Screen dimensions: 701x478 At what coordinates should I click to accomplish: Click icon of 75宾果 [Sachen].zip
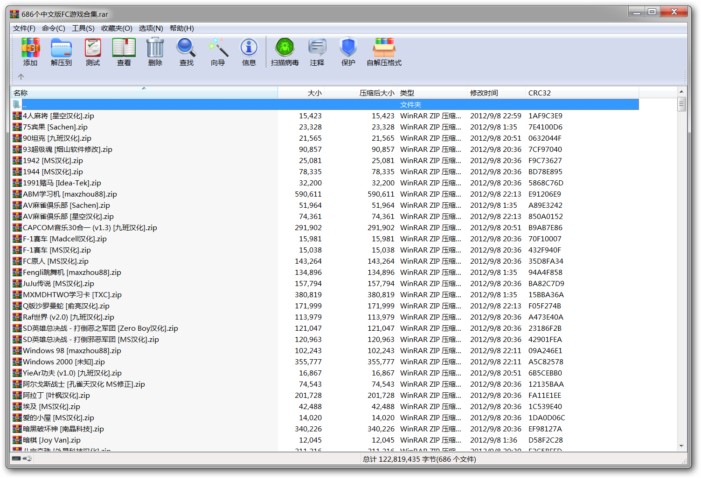[17, 127]
